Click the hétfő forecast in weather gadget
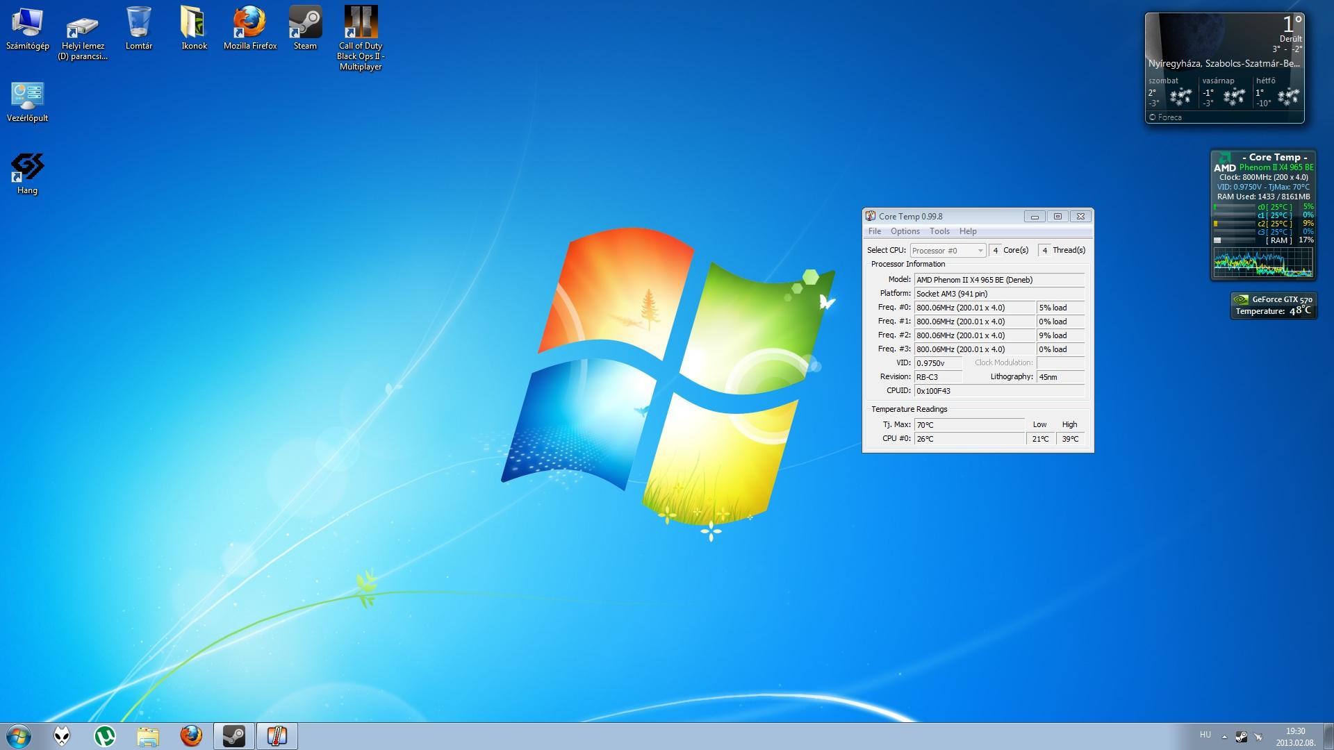Image resolution: width=1334 pixels, height=750 pixels. point(1278,92)
